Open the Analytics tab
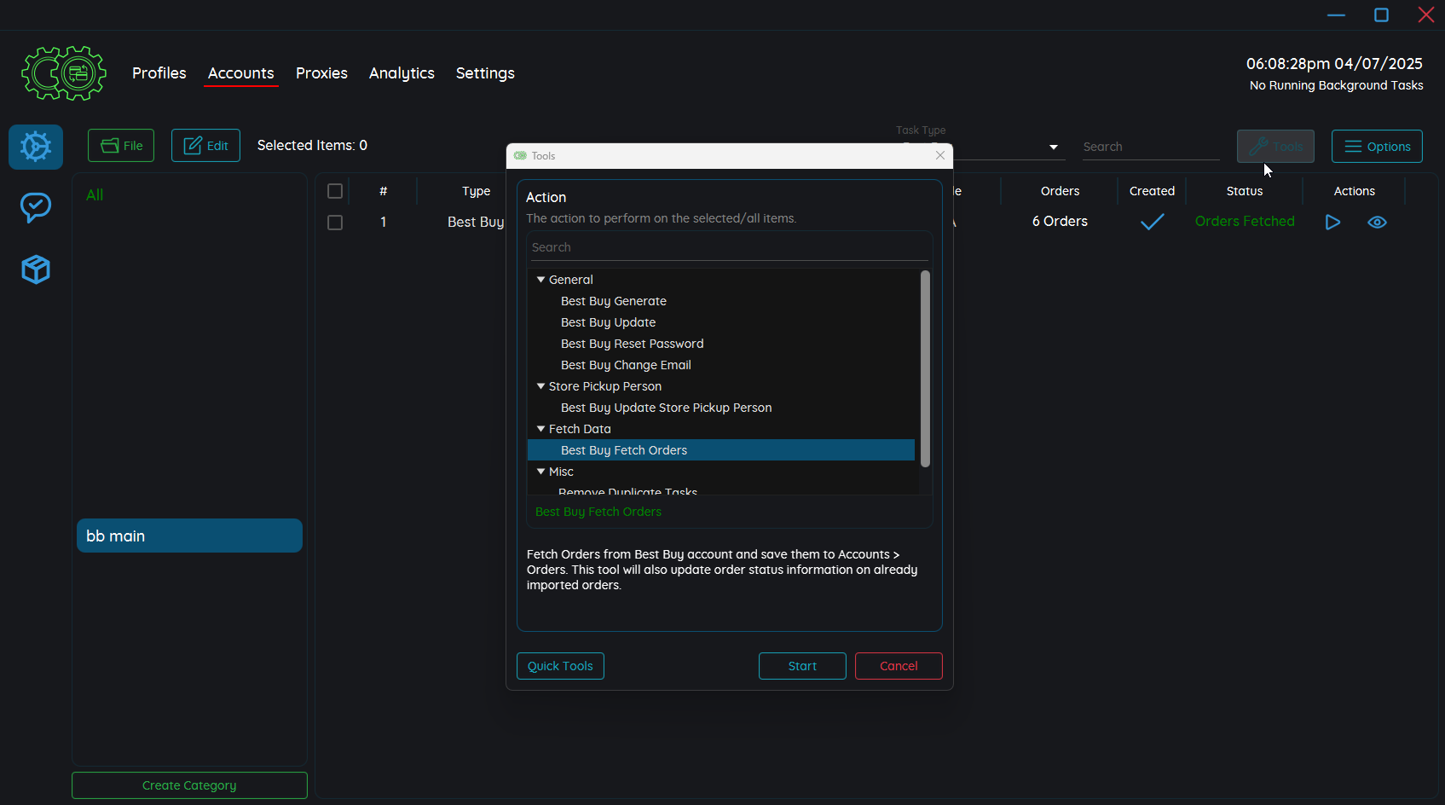 [x=402, y=73]
